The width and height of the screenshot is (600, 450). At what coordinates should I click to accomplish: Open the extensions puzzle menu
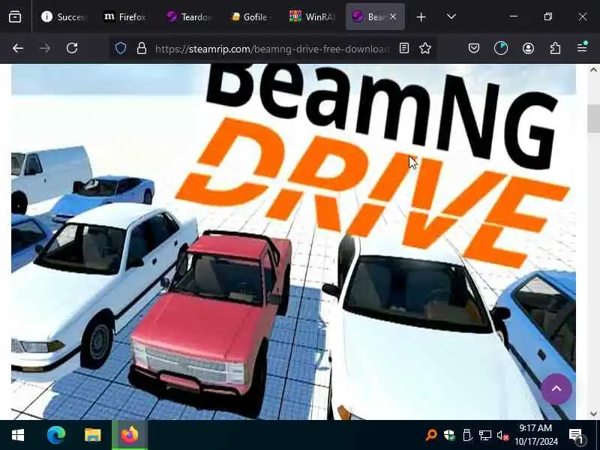(x=555, y=48)
